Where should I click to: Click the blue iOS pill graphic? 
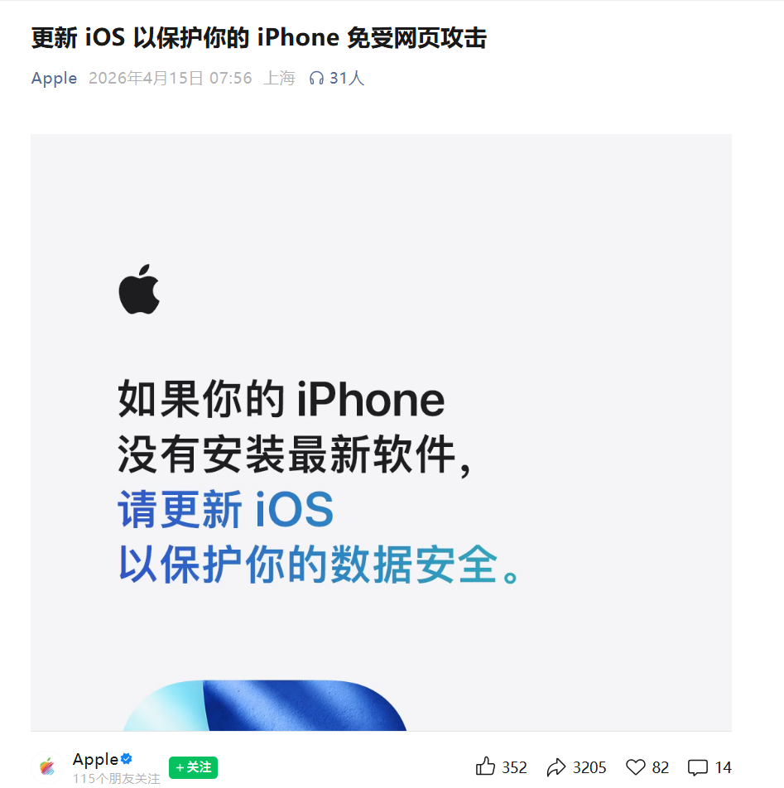pyautogui.click(x=265, y=705)
